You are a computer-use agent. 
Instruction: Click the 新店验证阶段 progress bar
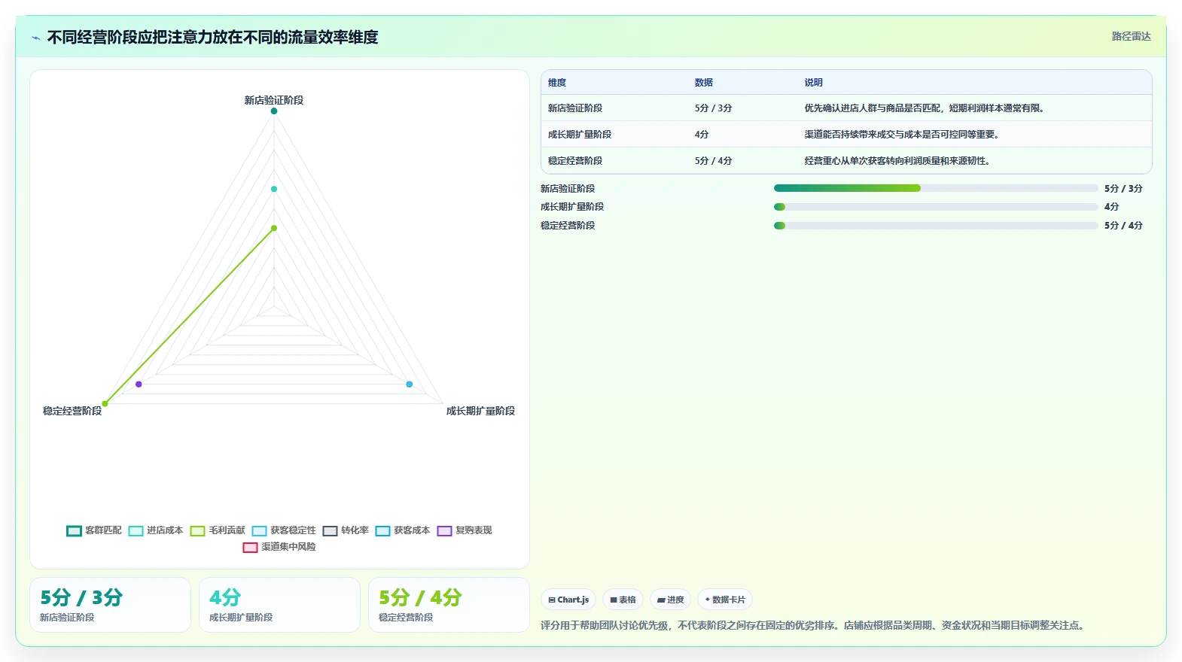[936, 188]
